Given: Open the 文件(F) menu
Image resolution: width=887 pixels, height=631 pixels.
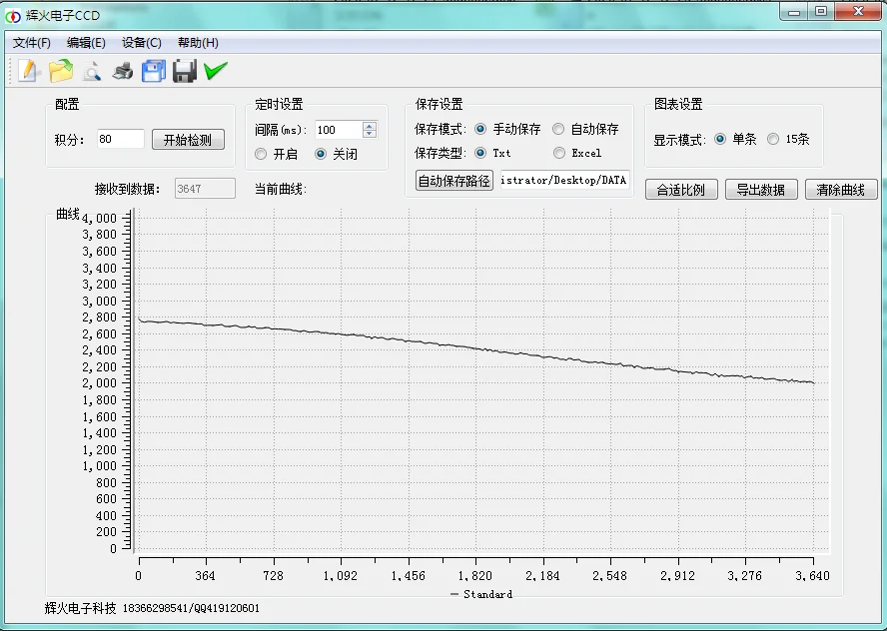Looking at the screenshot, I should [32, 43].
